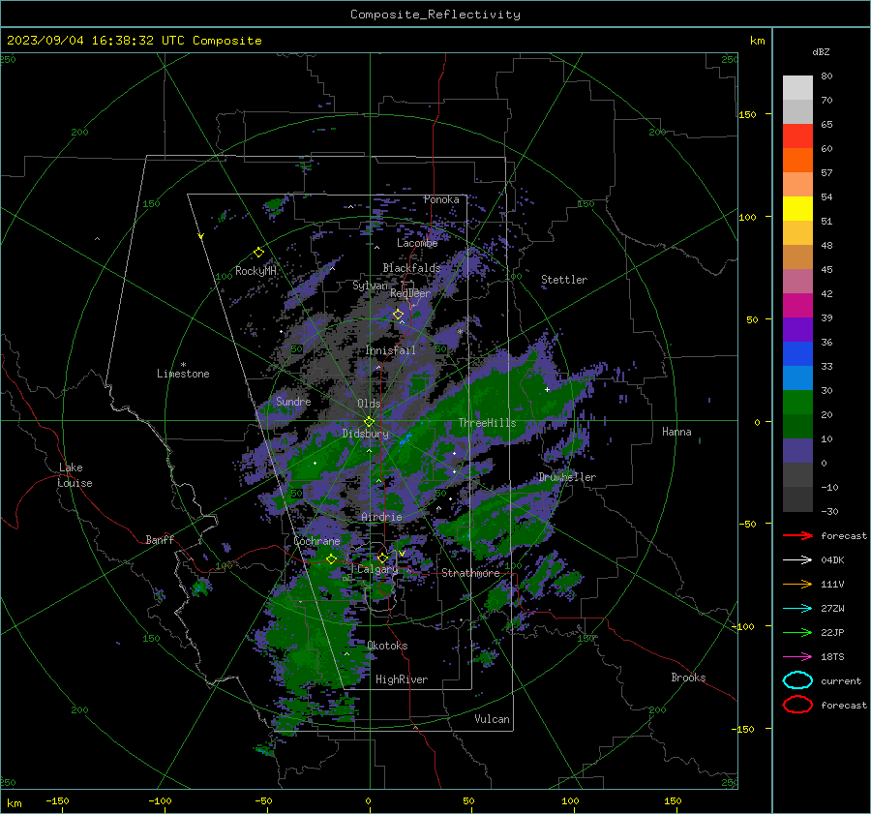Select the -10 dBZ dark gray swatch
This screenshot has height=814, width=871.
click(x=797, y=499)
